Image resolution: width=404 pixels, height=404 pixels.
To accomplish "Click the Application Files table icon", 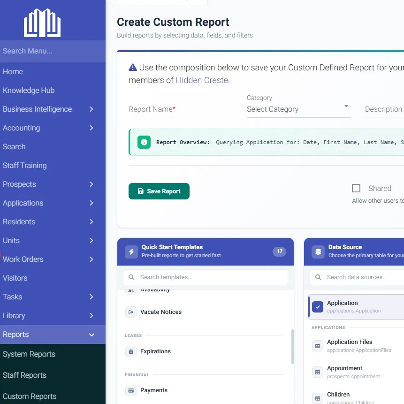I will pyautogui.click(x=318, y=346).
